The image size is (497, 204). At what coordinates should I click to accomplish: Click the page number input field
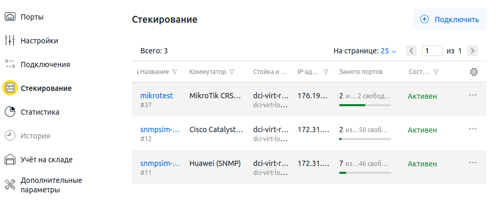(432, 51)
